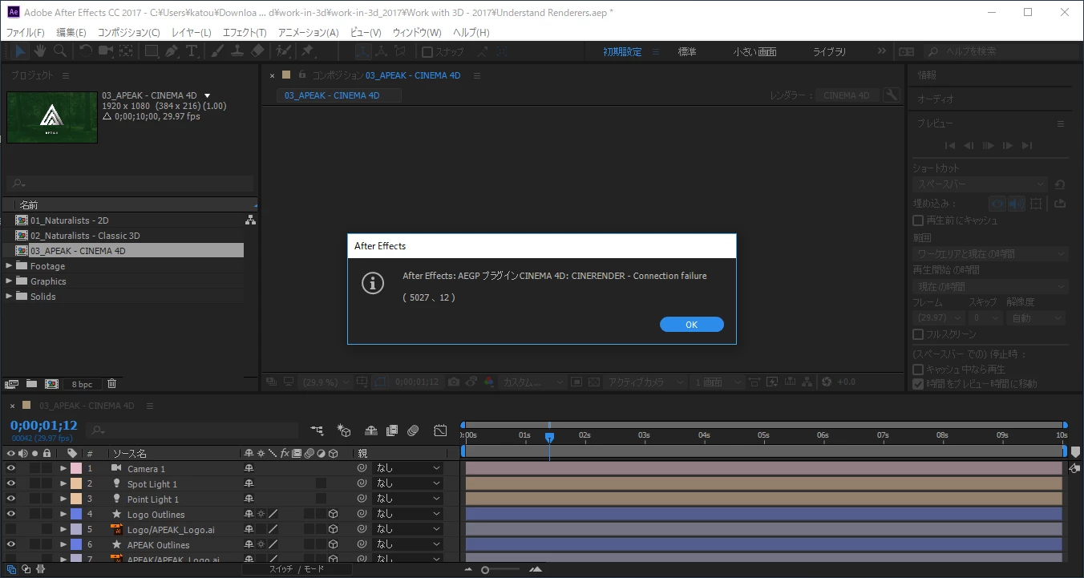Open the preview shortcut dropdown
Screen dimensions: 1084x578
[x=980, y=184]
